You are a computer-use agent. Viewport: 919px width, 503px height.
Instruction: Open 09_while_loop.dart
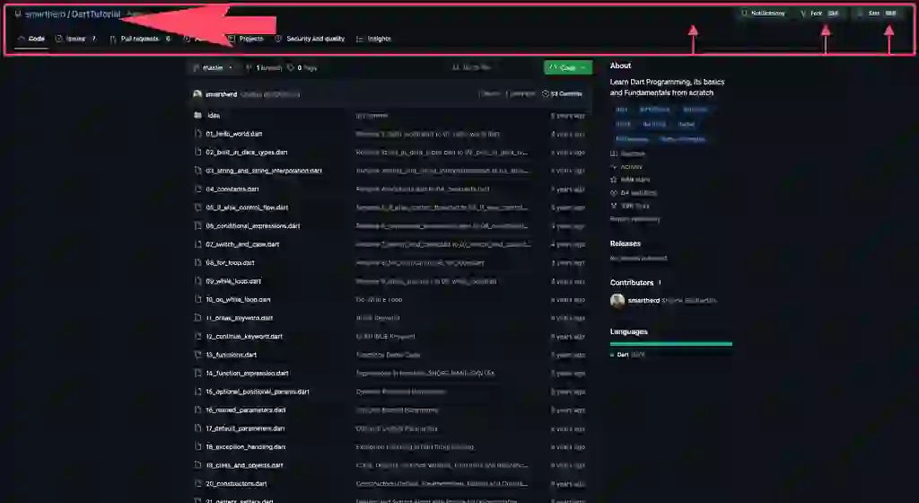[233, 281]
